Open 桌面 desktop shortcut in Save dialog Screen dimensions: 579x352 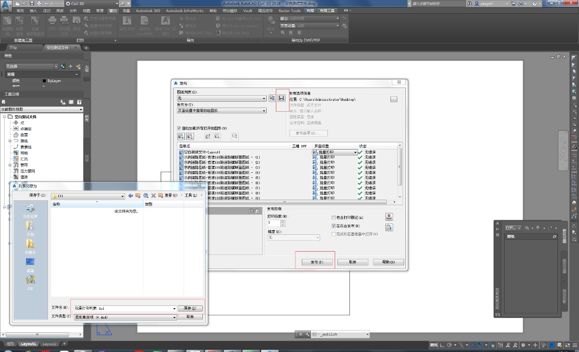(x=30, y=265)
